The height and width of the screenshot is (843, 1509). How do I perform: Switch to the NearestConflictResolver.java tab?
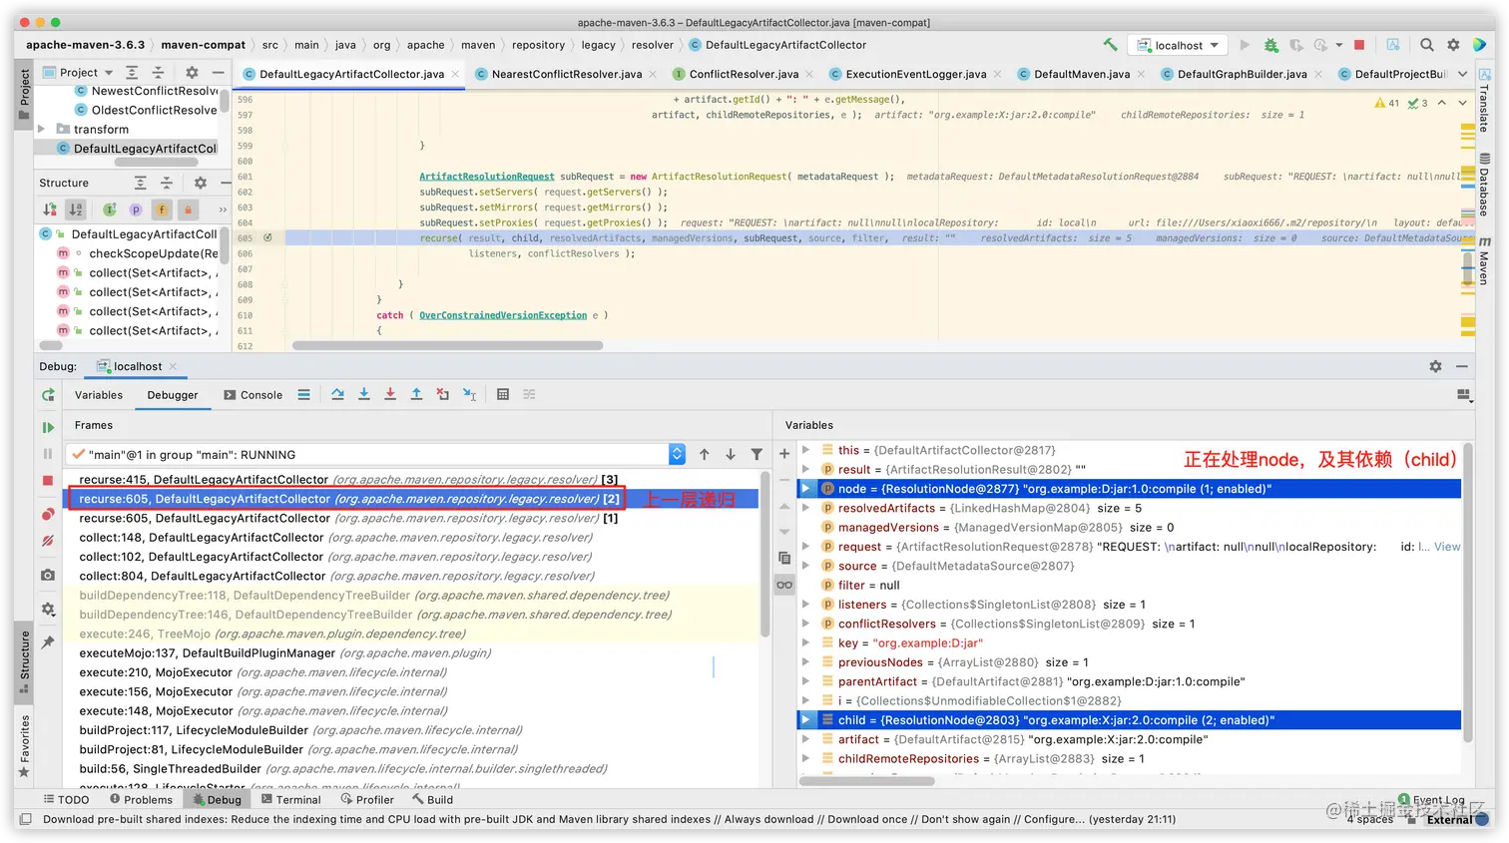pyautogui.click(x=566, y=74)
